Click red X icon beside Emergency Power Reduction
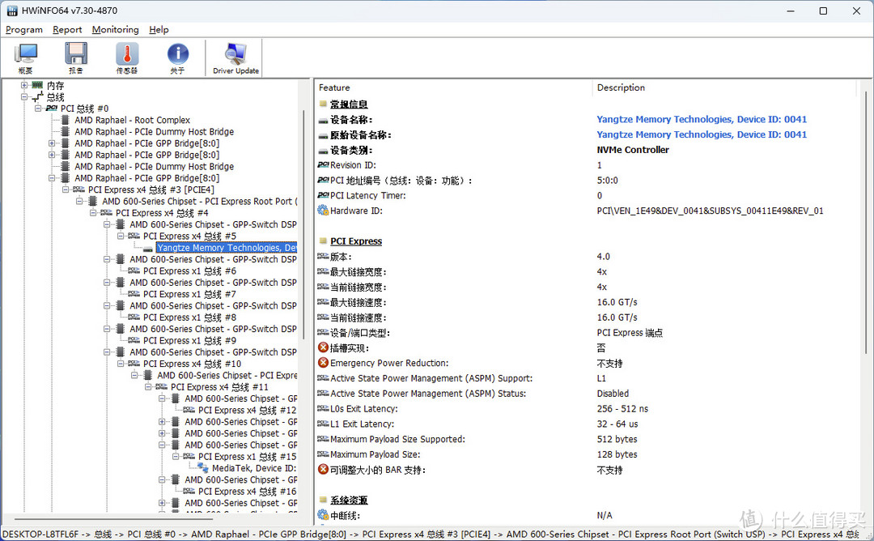The width and height of the screenshot is (874, 541). click(x=323, y=363)
